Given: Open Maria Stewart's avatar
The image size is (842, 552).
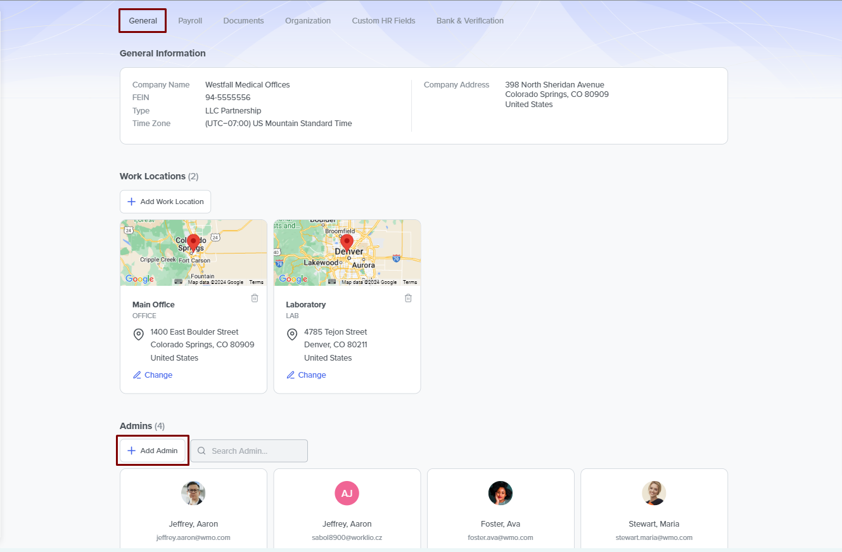Looking at the screenshot, I should coord(654,493).
